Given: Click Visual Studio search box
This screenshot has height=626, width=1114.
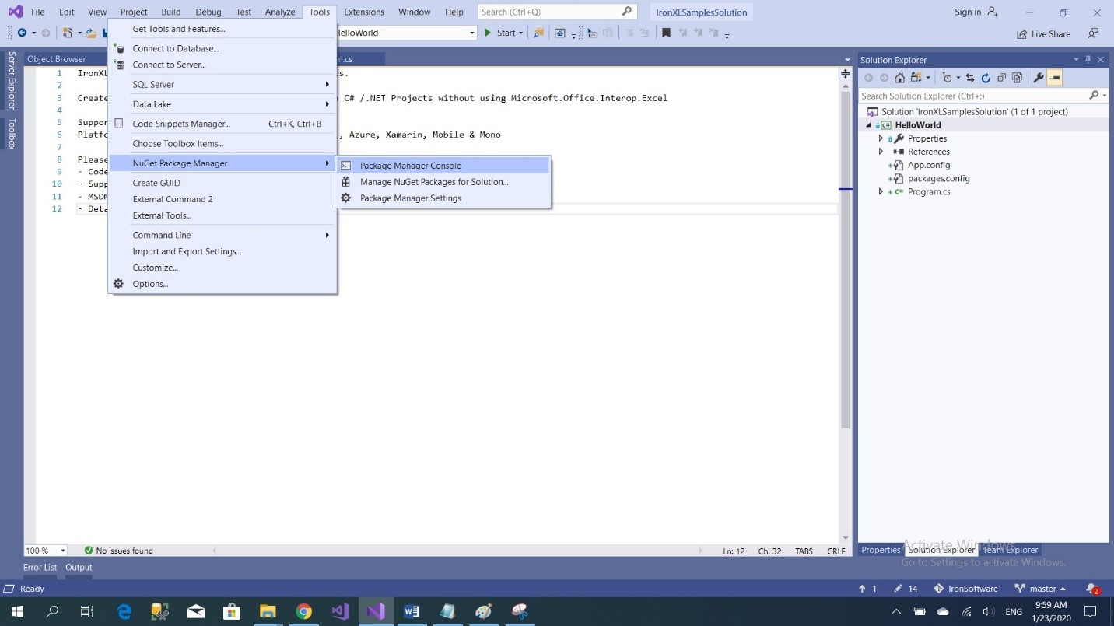Looking at the screenshot, I should click(557, 12).
